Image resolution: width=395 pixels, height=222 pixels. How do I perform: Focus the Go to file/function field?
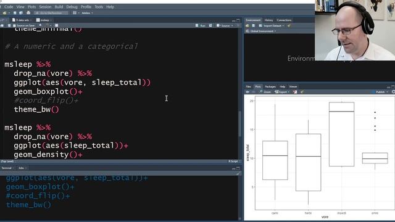[51, 13]
